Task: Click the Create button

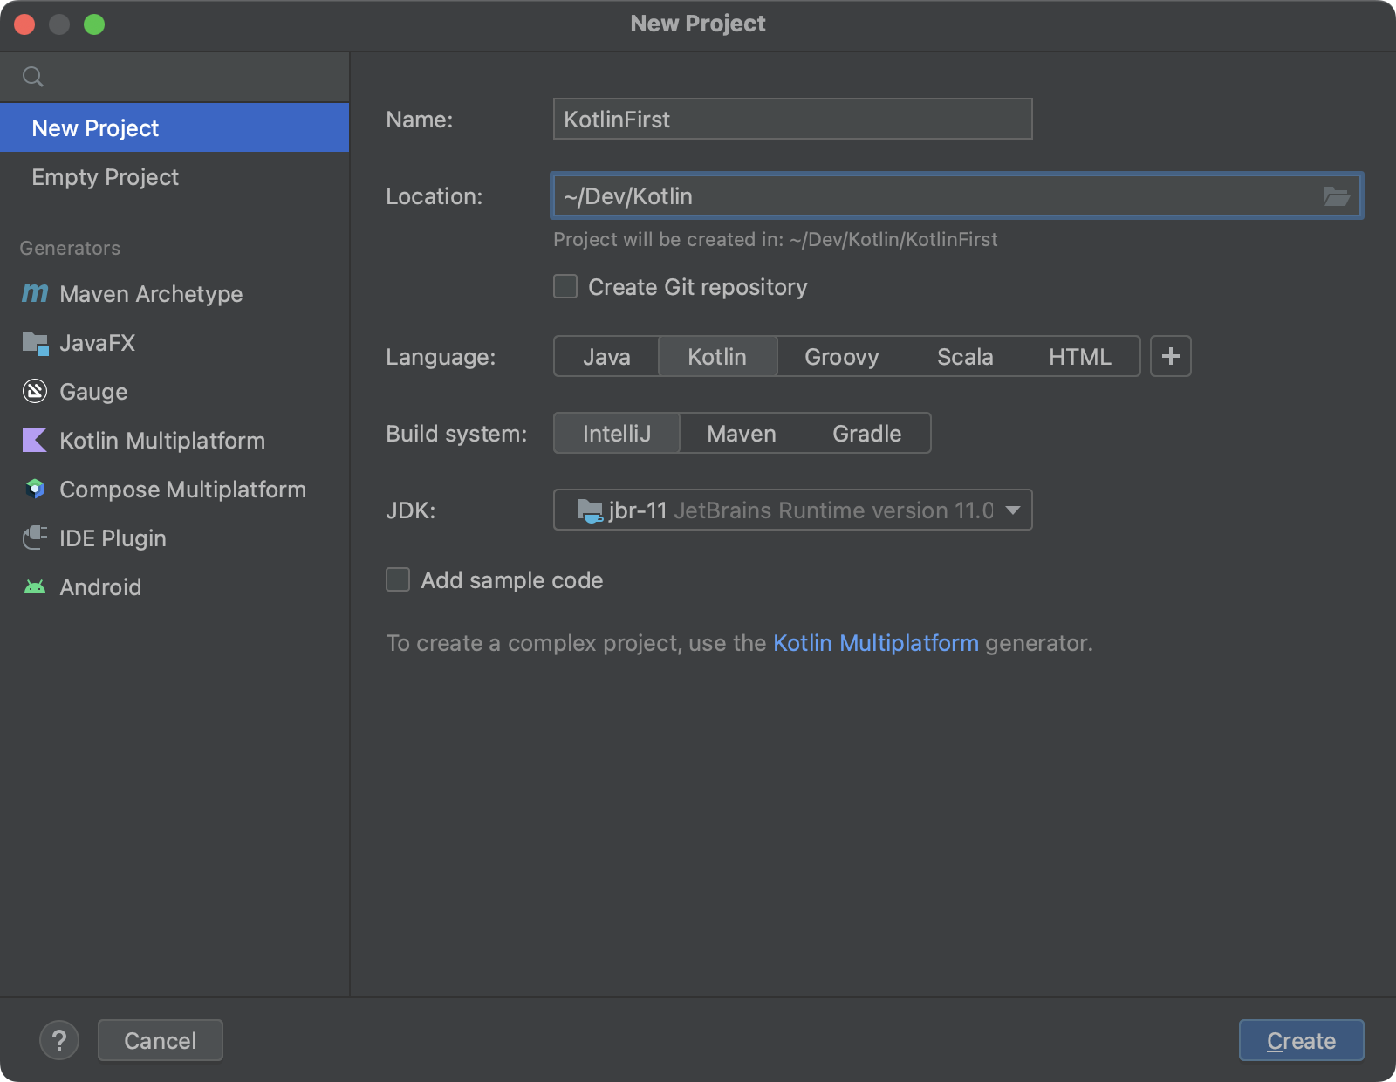Action: click(x=1301, y=1040)
